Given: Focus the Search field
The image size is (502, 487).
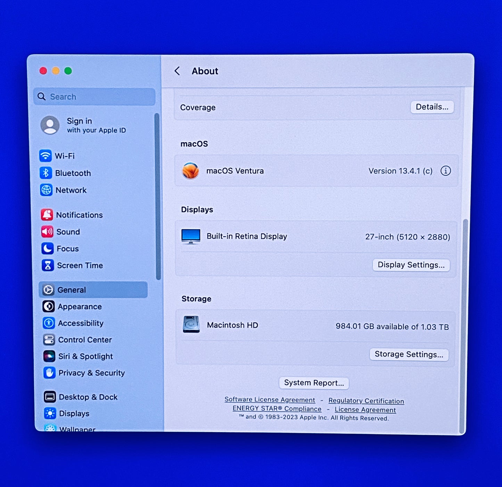Looking at the screenshot, I should (x=94, y=96).
